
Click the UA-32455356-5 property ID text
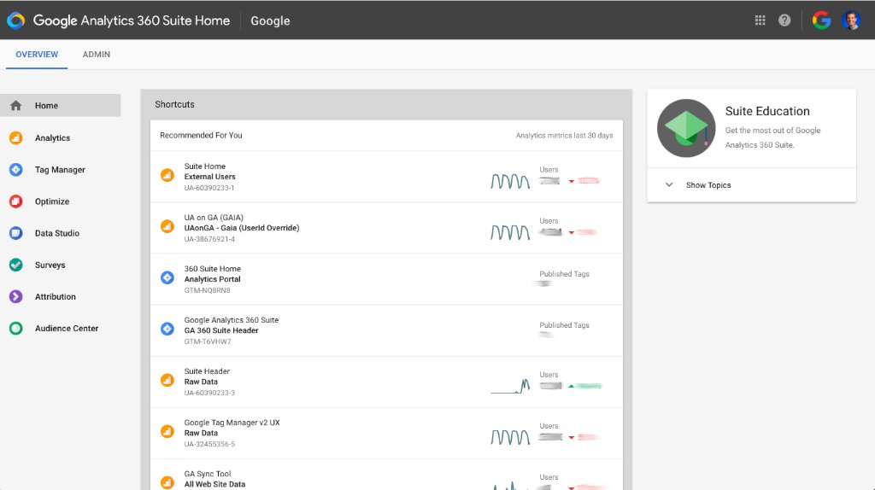[x=209, y=444]
